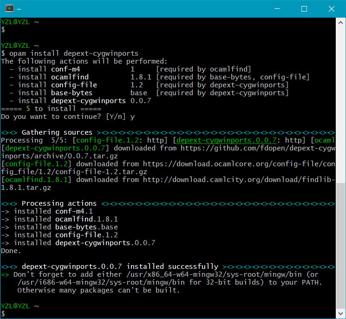The image size is (346, 319).
Task: Click the vertical scrollbar thumb
Action: (340, 246)
